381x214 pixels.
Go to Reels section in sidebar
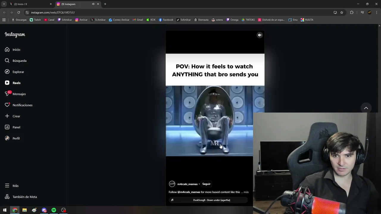point(13,83)
